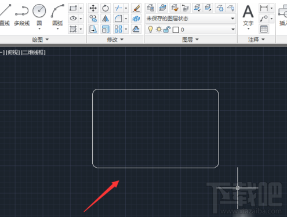Toggle the layer lock padlock icon
The image size is (287, 217).
tap(167, 30)
